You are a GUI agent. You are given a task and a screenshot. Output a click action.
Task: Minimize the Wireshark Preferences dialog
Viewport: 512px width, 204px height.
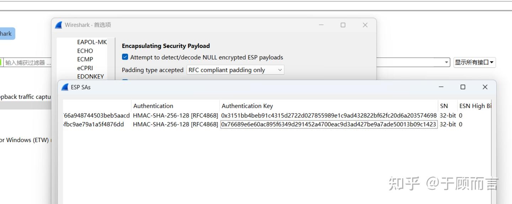[x=321, y=25]
